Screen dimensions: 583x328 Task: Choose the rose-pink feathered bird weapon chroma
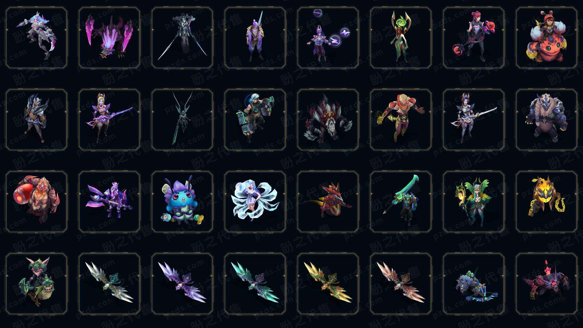point(401,284)
